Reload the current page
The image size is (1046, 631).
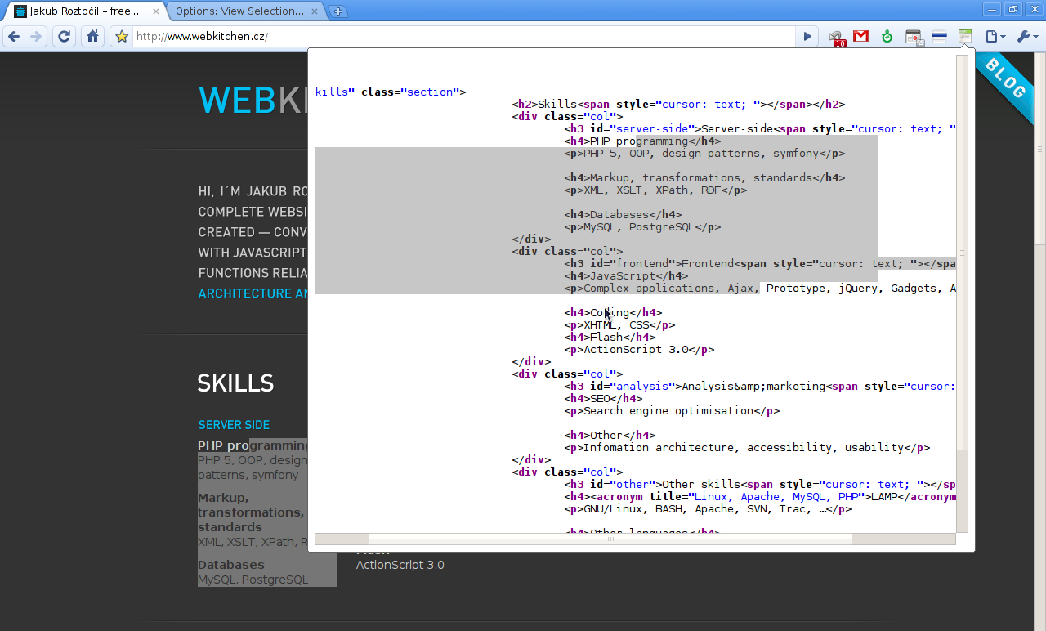(x=64, y=36)
